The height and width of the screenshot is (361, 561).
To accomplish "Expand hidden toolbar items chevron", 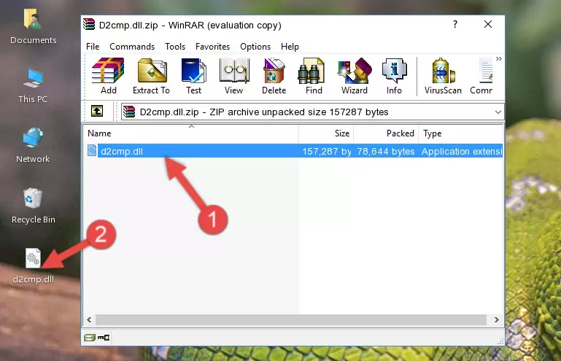I will [x=499, y=58].
